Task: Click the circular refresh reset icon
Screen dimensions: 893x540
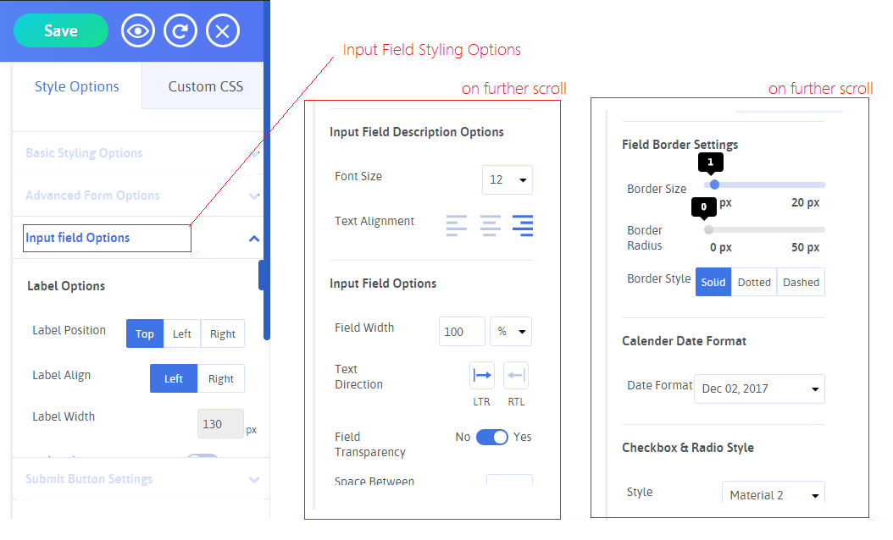Action: point(180,31)
